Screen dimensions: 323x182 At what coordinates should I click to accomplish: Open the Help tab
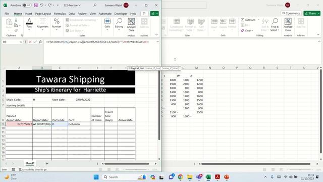[133, 14]
